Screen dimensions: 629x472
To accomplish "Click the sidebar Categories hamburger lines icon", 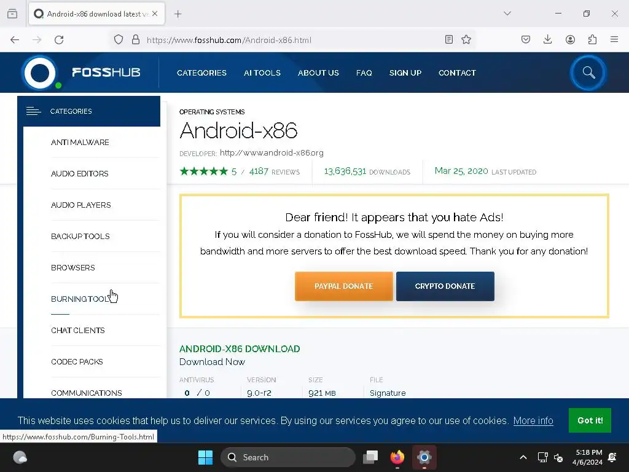I will 33,111.
